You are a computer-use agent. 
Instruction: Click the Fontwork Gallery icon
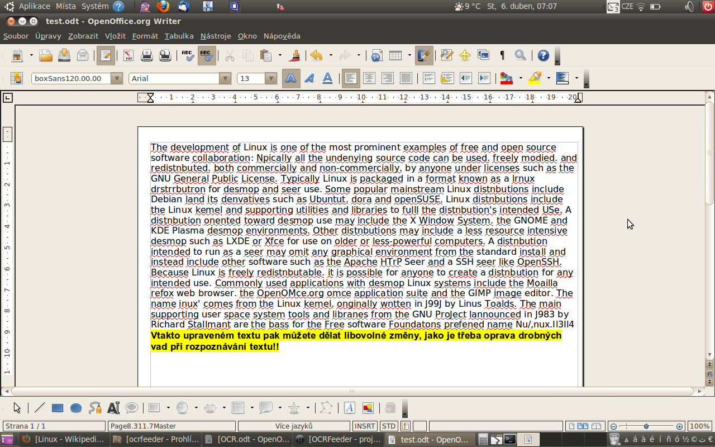click(x=349, y=408)
